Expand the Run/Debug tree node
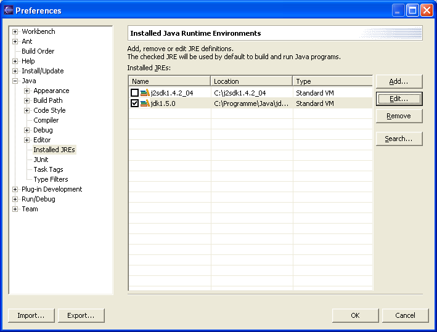The height and width of the screenshot is (332, 437). 15,199
